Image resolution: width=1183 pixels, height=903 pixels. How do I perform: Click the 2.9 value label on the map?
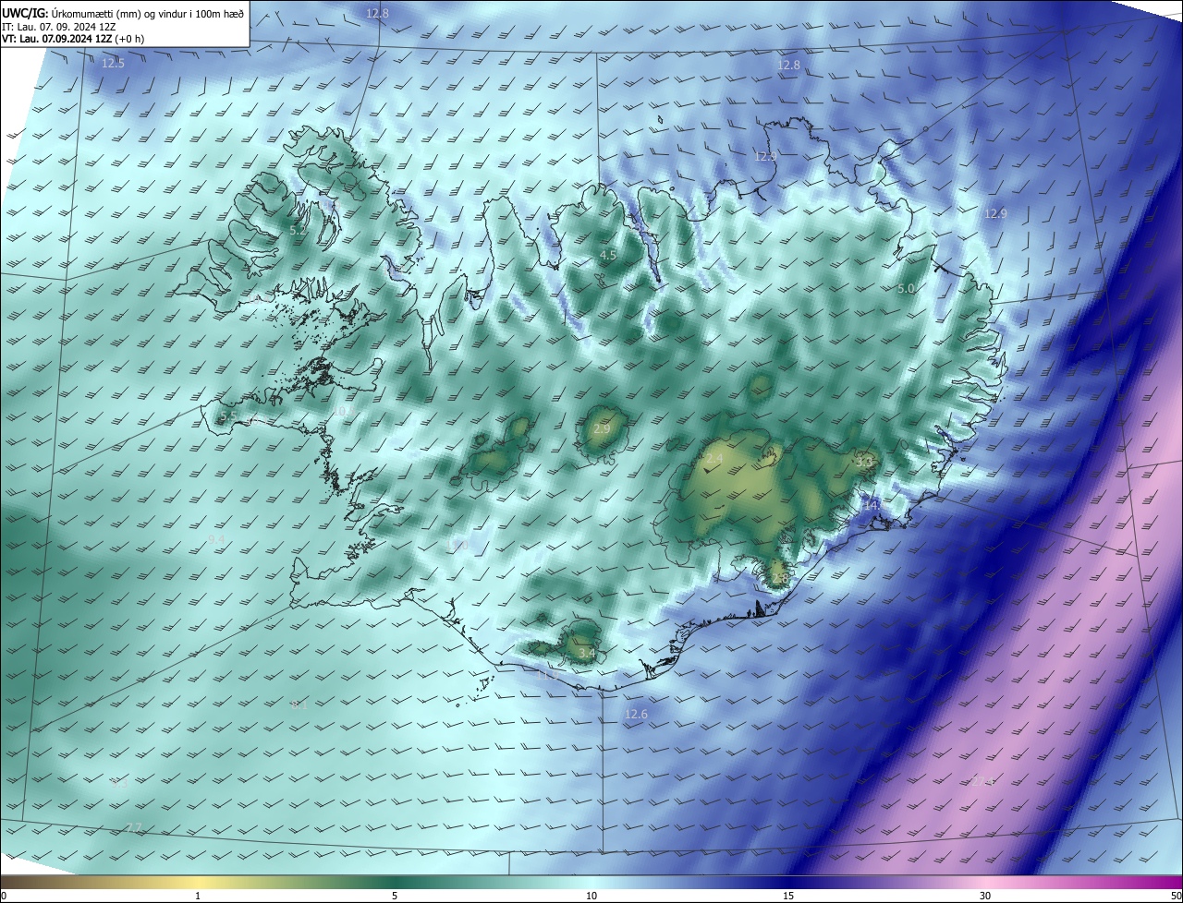click(601, 429)
